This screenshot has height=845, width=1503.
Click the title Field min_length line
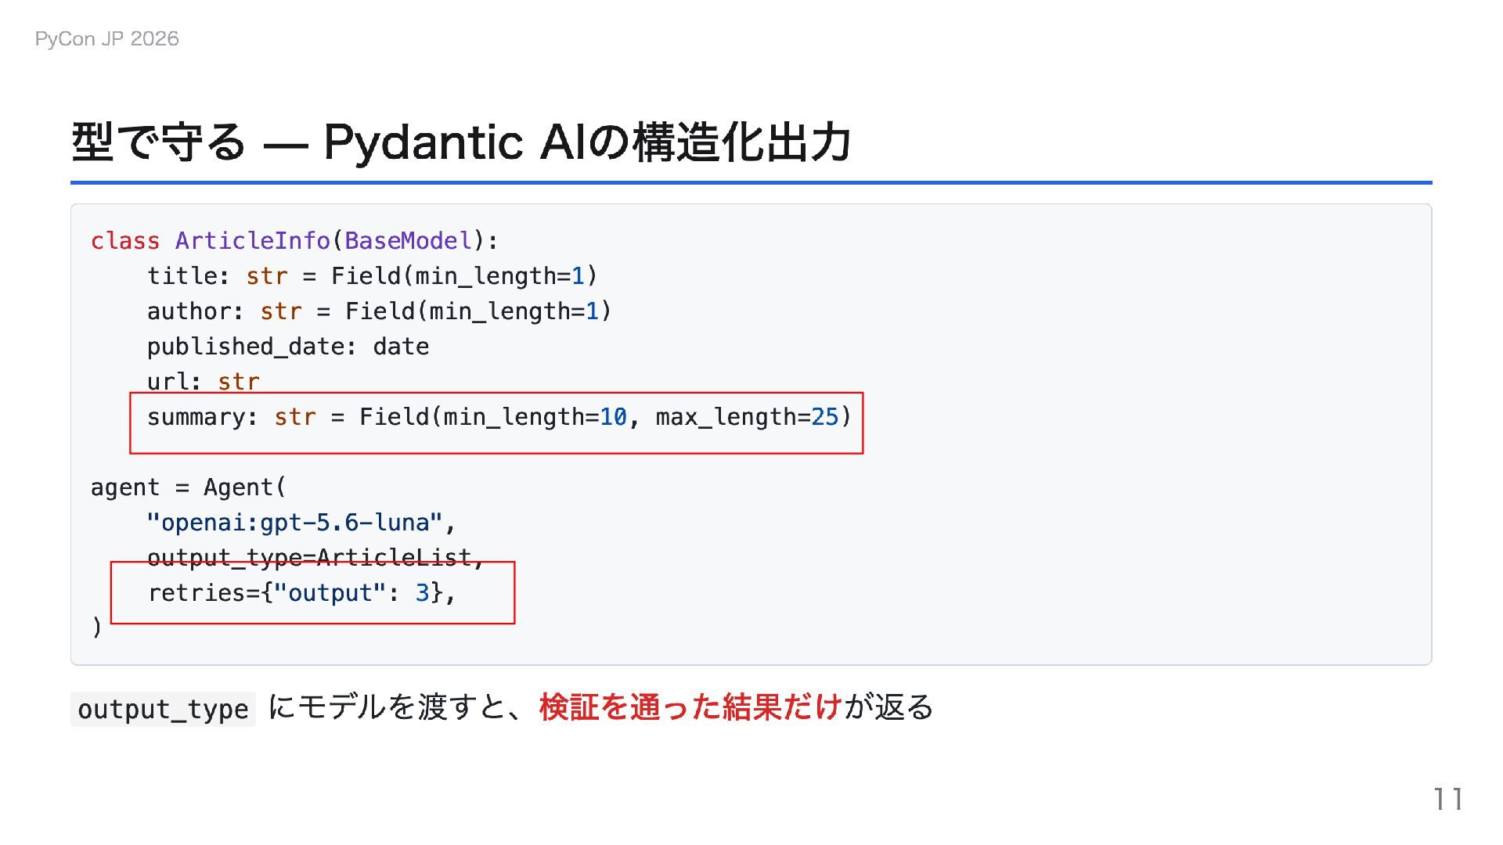pyautogui.click(x=373, y=276)
